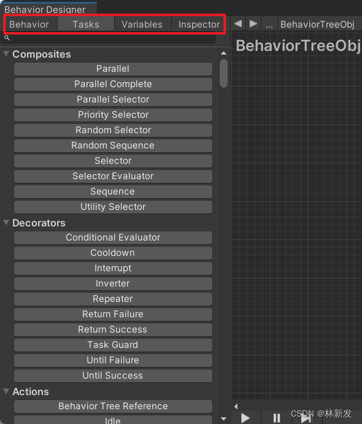The width and height of the screenshot is (362, 424).
Task: Click the task list scroll-down arrow
Action: pos(223,419)
